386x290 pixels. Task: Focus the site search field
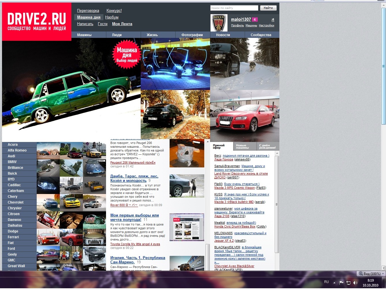click(234, 8)
